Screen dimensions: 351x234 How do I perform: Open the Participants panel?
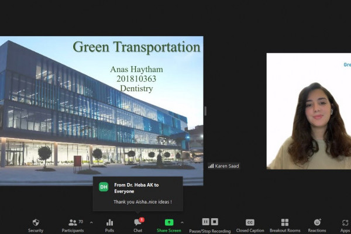(x=73, y=225)
